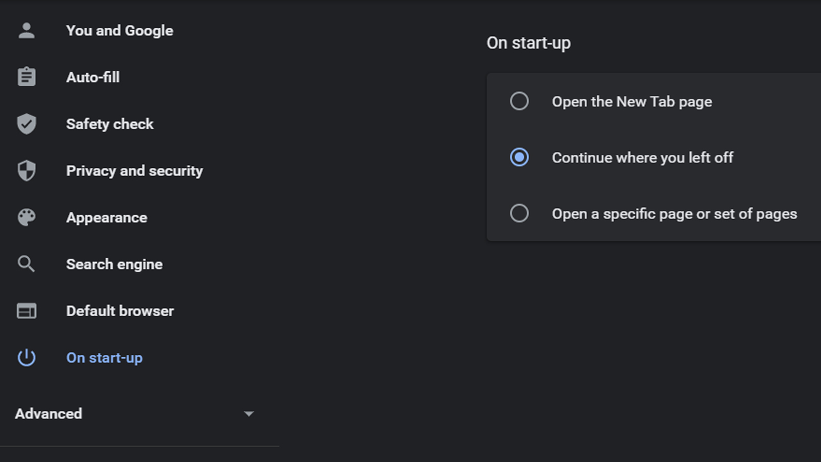Screen dimensions: 821x462
Task: Click the Open the New Tab page label
Action: click(x=632, y=102)
